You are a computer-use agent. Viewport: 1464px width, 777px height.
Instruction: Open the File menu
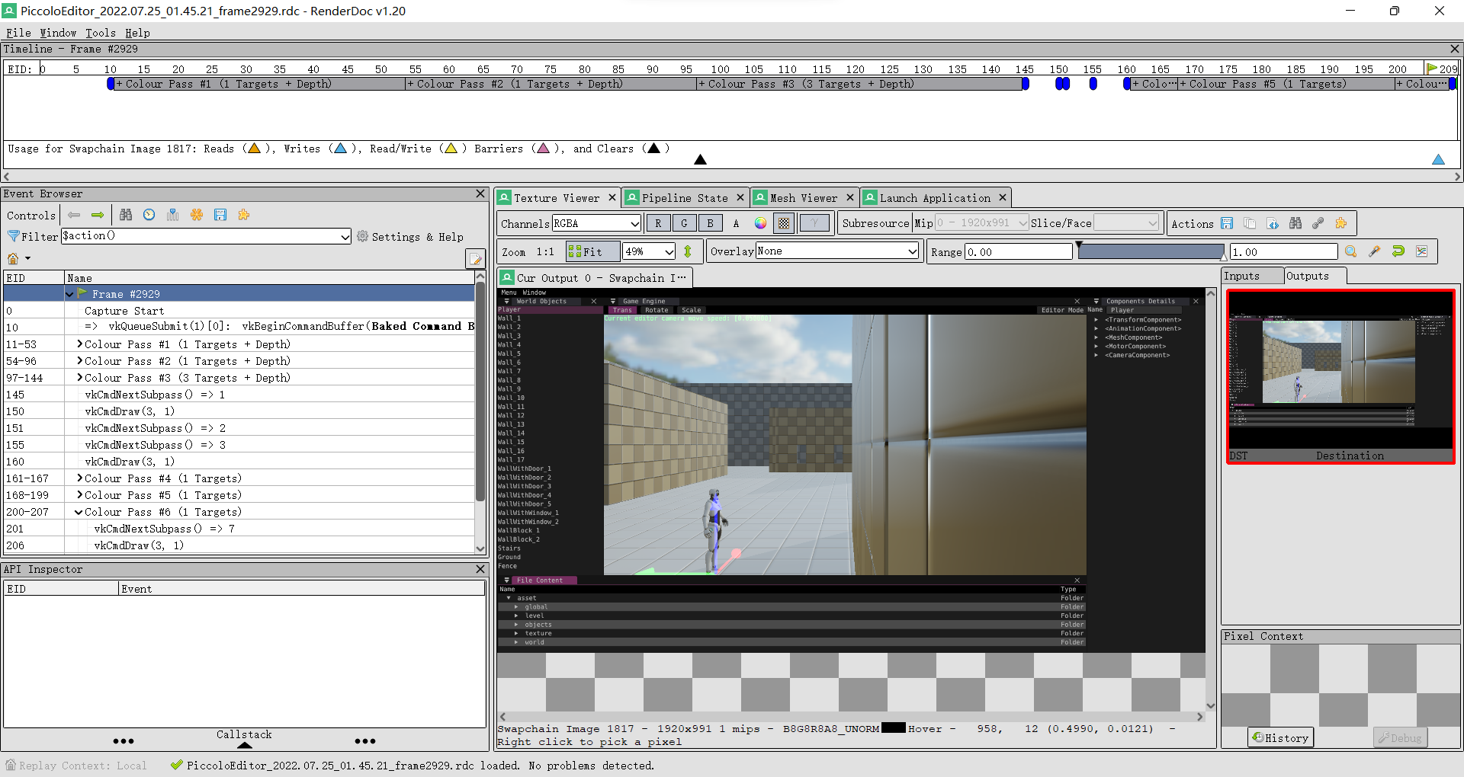(18, 33)
